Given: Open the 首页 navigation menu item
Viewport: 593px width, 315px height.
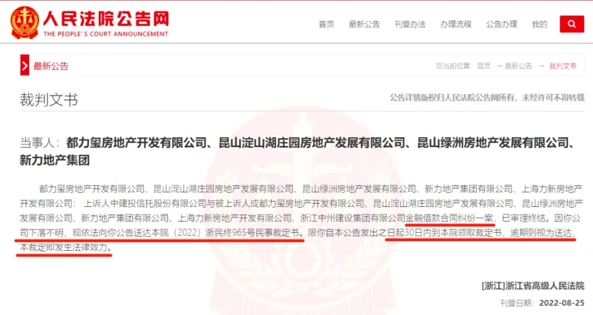Looking at the screenshot, I should (326, 25).
